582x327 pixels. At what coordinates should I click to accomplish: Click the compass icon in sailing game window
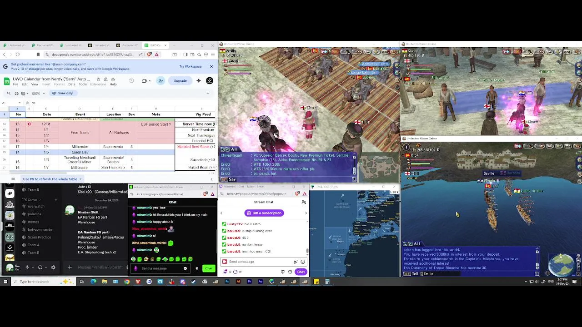tap(406, 147)
